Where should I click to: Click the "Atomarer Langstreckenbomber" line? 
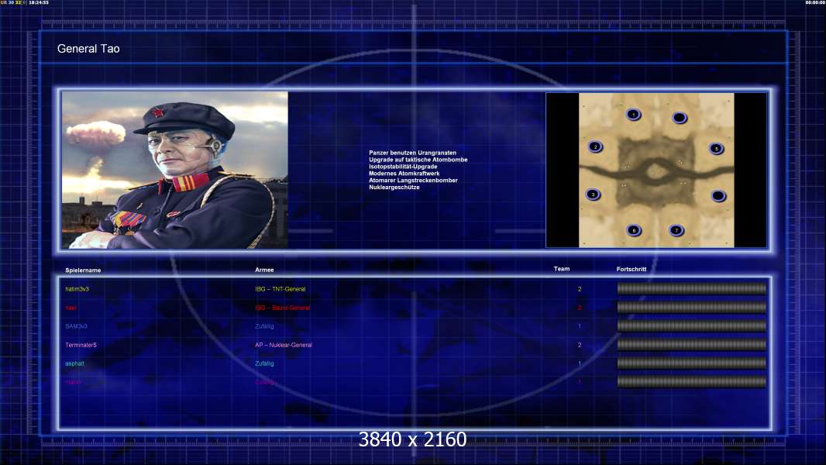tap(413, 180)
